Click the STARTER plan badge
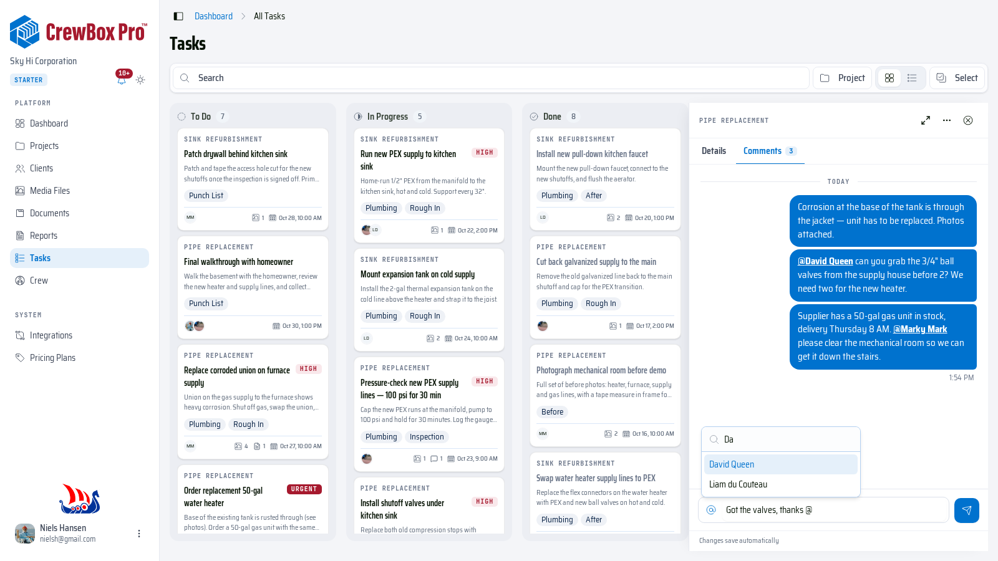 (29, 80)
